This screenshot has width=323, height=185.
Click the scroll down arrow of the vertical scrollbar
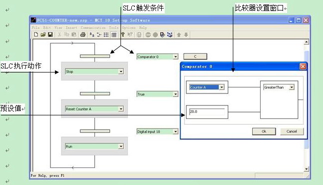pos(307,169)
